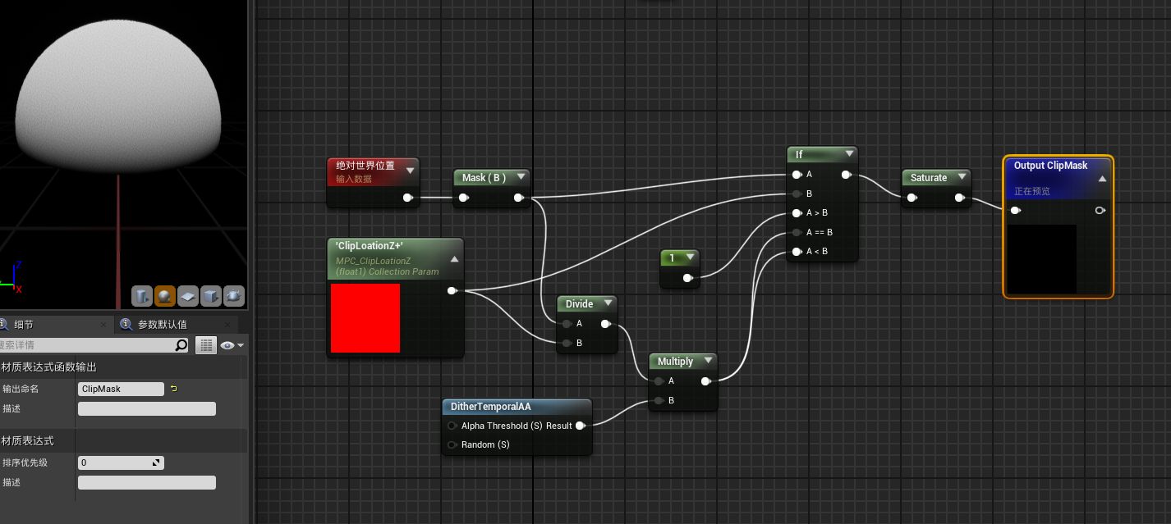1171x524 pixels.
Task: Select the Saturate node header
Action: point(929,178)
